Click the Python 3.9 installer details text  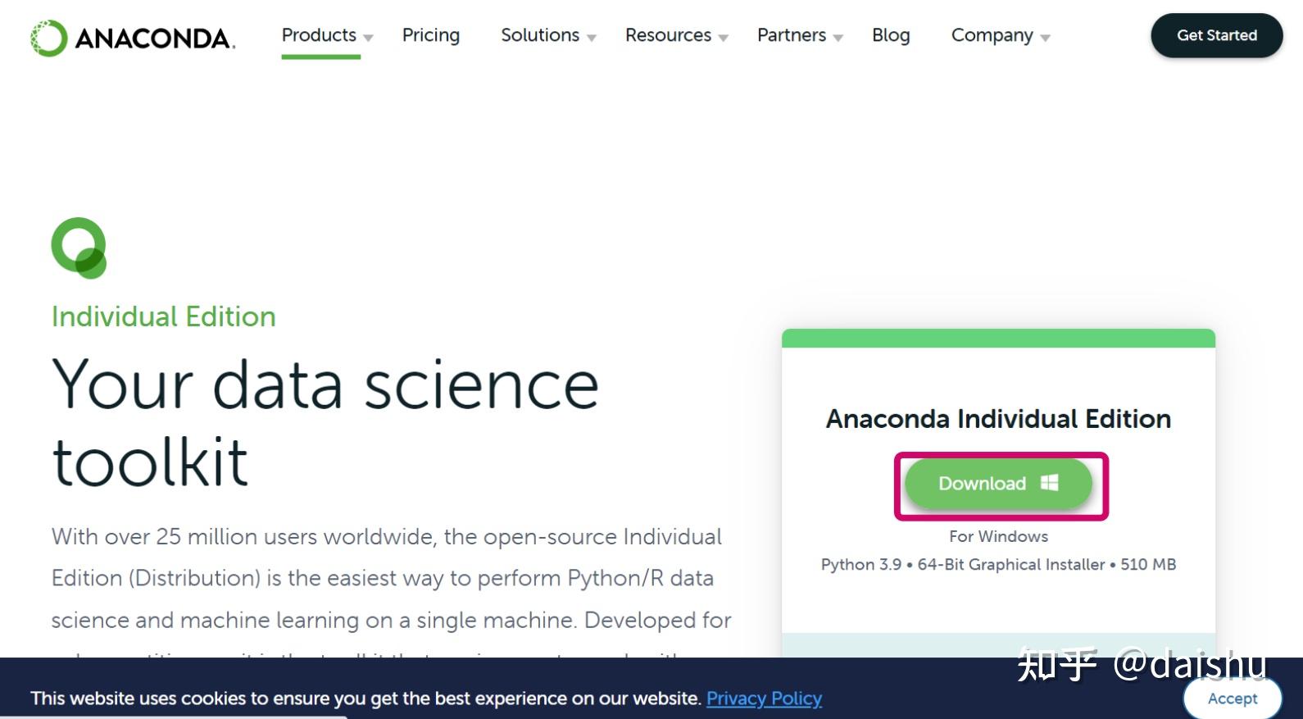coord(998,564)
